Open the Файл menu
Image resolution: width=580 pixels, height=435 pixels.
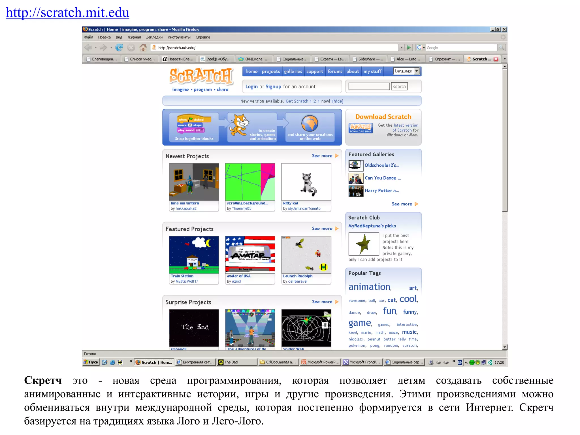tap(89, 37)
